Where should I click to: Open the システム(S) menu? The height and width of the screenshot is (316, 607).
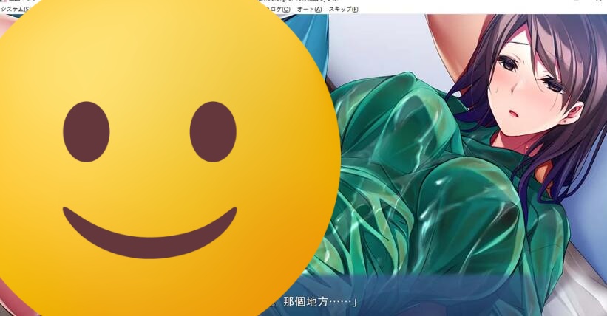16,10
